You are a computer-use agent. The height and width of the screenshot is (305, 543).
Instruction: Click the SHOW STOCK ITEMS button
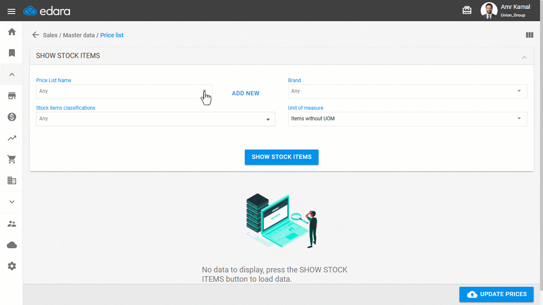coord(282,157)
